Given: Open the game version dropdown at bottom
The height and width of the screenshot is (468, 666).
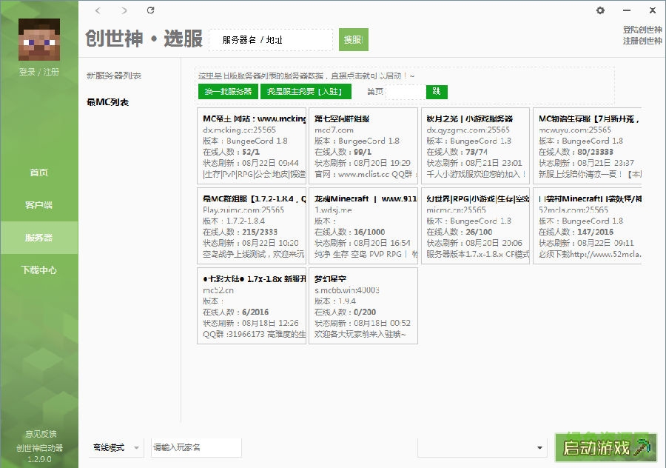Looking at the screenshot, I should [x=482, y=447].
